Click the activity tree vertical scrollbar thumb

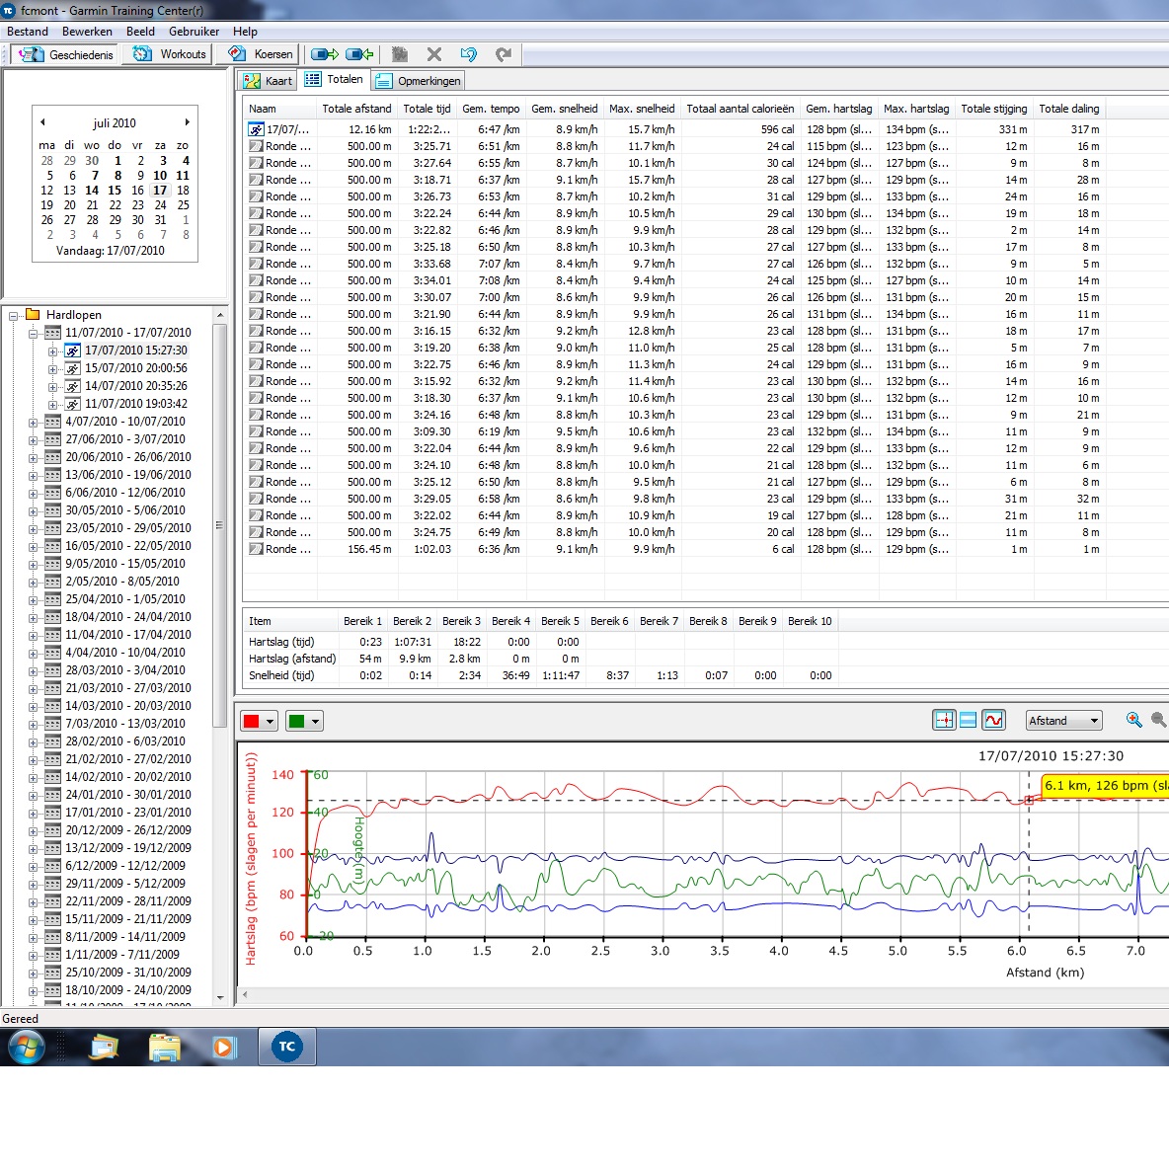pyautogui.click(x=219, y=525)
